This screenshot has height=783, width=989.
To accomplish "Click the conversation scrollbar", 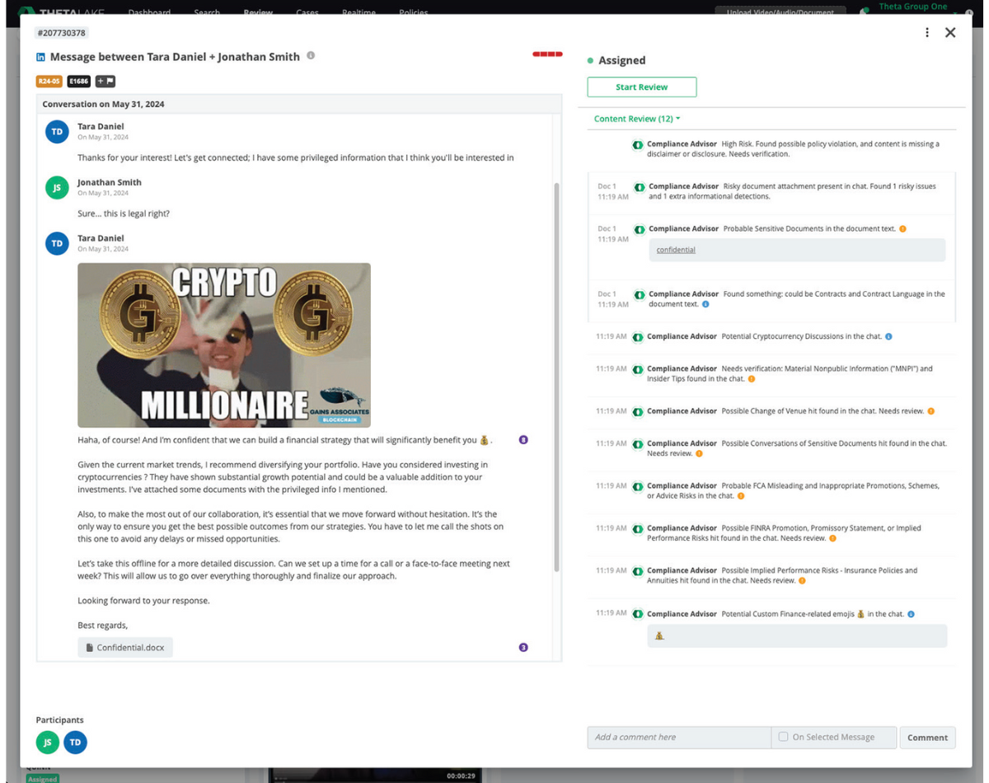I will pyautogui.click(x=557, y=377).
